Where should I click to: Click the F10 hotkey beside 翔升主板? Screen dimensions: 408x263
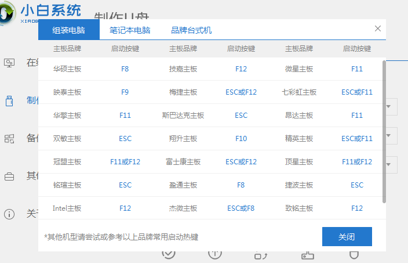pyautogui.click(x=241, y=139)
